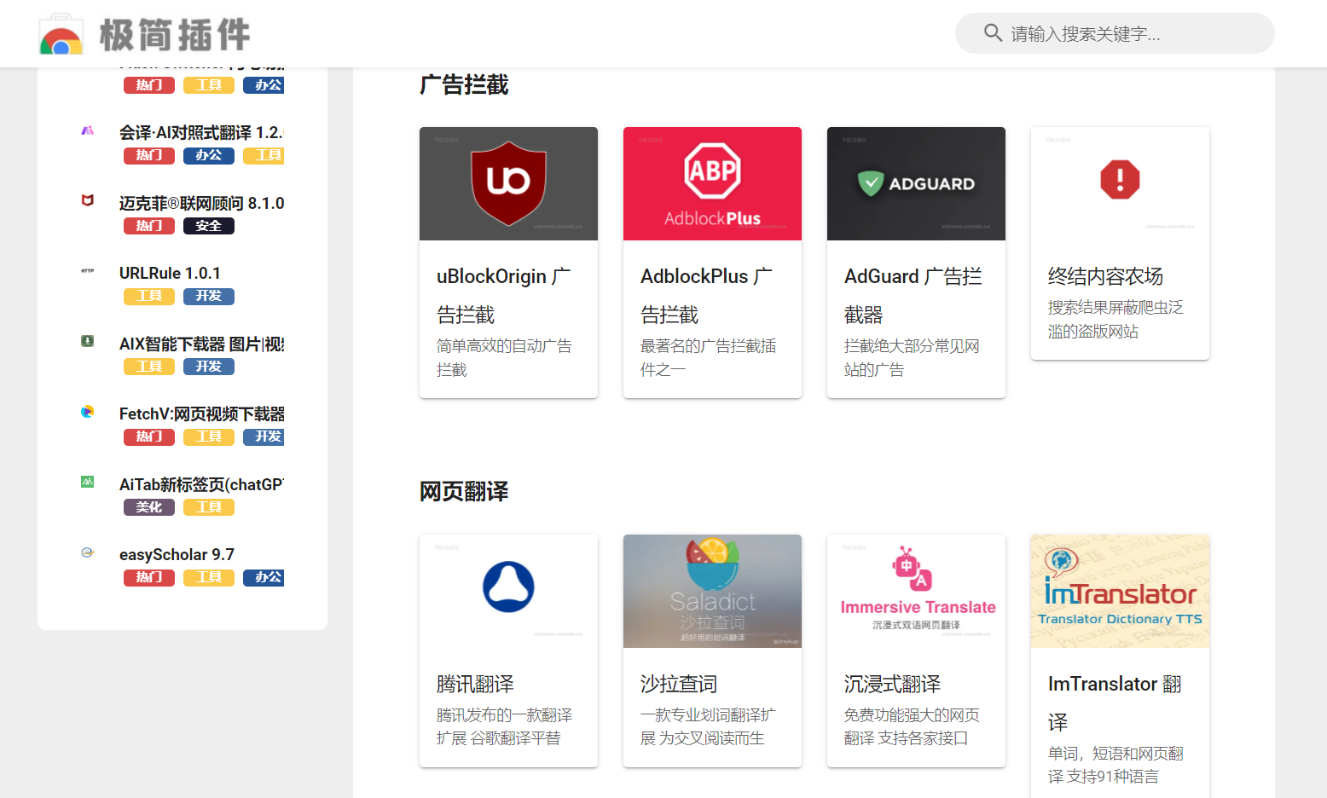Open the ImTranslator banner image
This screenshot has height=798, width=1327.
(1120, 591)
